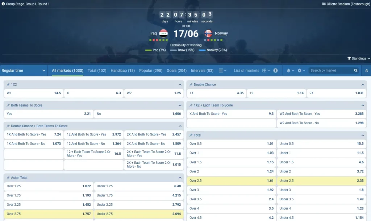The image size is (371, 221).
Task: Select the W2 odds 1.25 bet
Action: pyautogui.click(x=154, y=93)
